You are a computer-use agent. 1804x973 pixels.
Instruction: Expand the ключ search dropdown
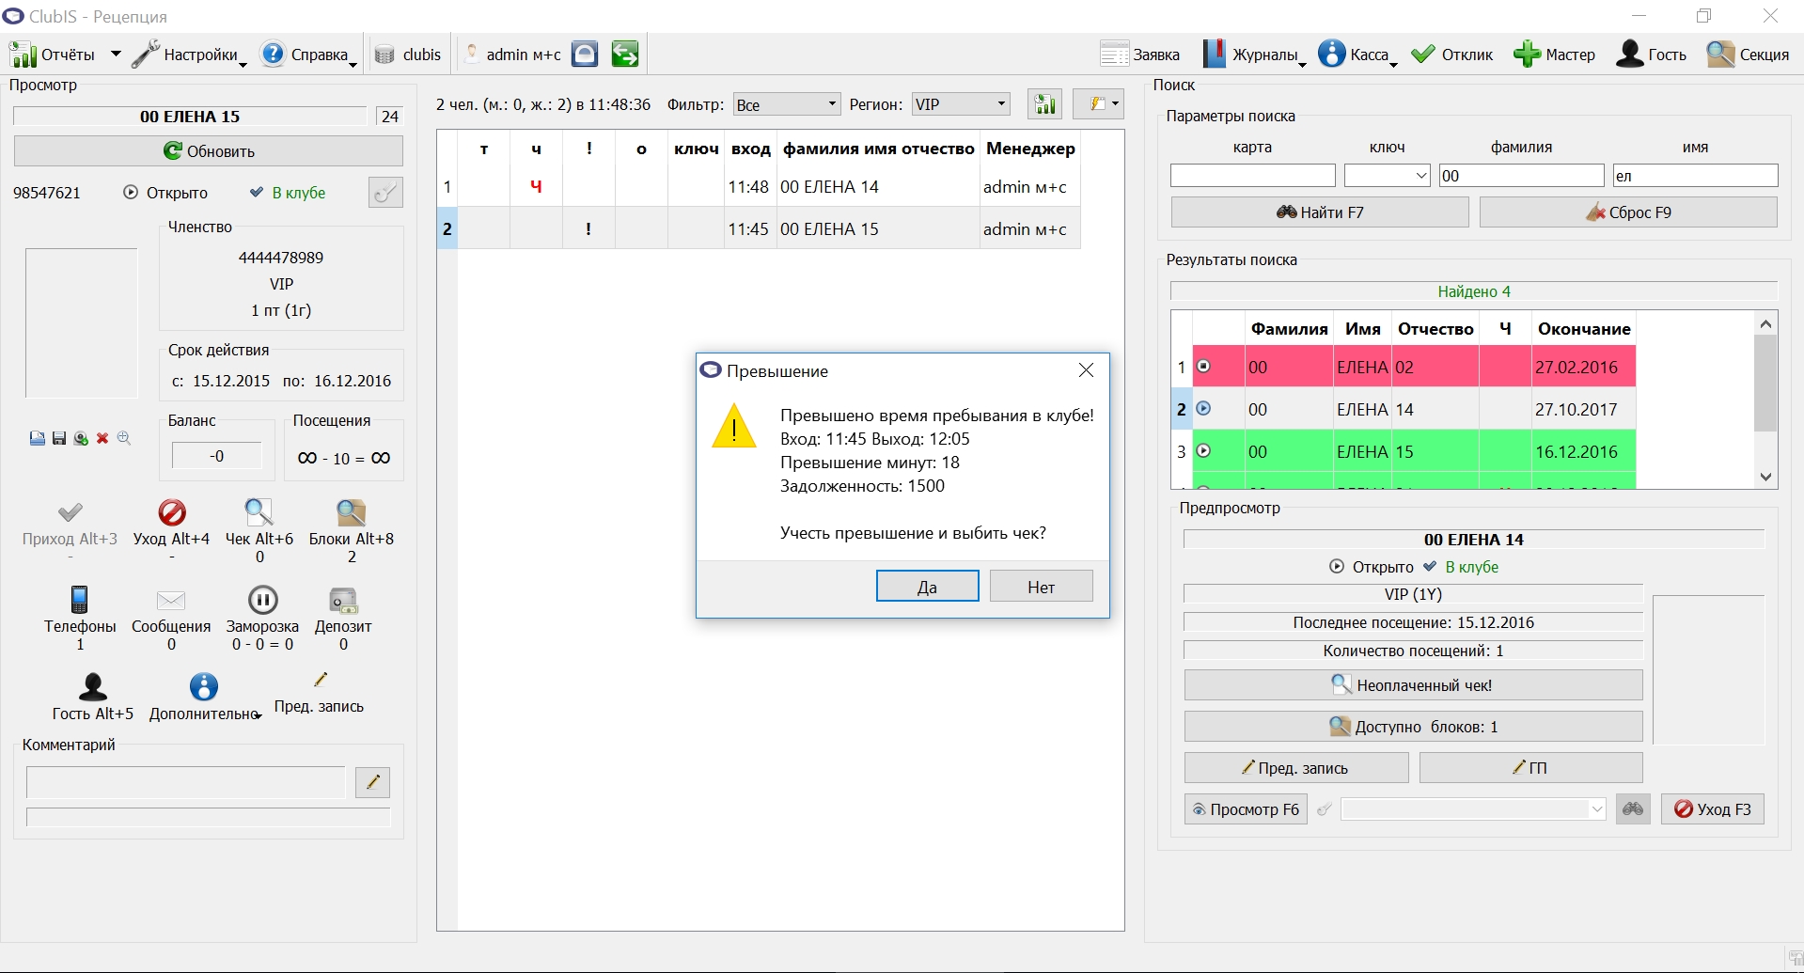[x=1388, y=176]
